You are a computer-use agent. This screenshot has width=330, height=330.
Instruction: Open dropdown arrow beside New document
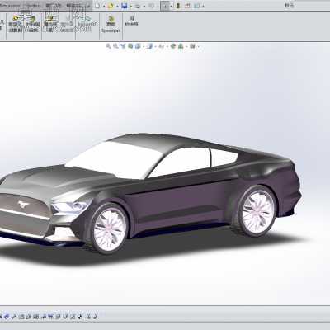104,6
